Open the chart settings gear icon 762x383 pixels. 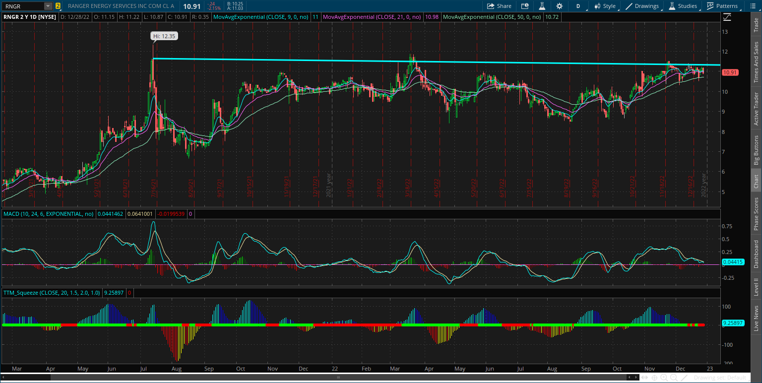[x=559, y=6]
